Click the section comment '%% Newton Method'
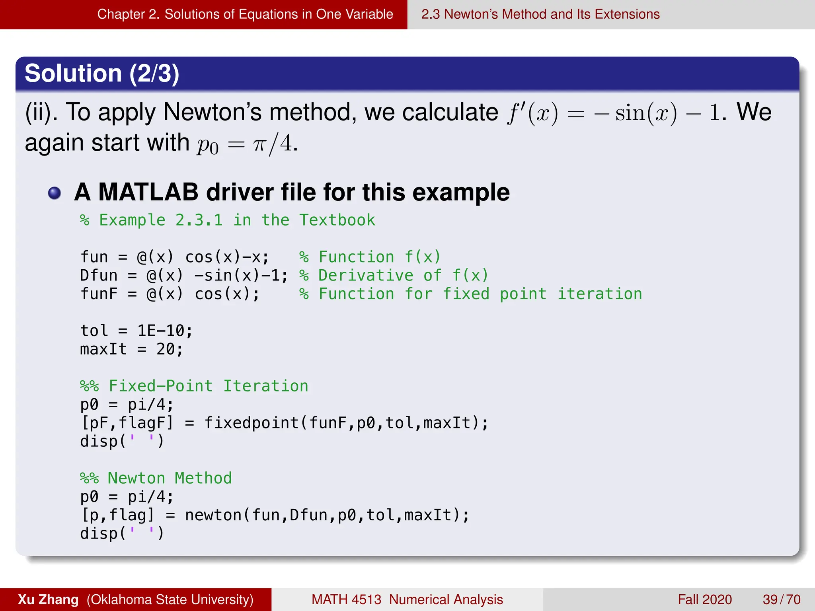Viewport: 815px width, 611px height. [156, 478]
